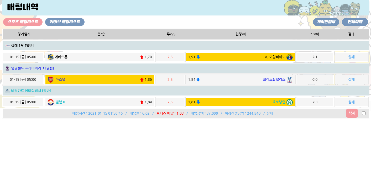Switch to 라이브 배팅리스트 tab
371x170 pixels.
65,22
